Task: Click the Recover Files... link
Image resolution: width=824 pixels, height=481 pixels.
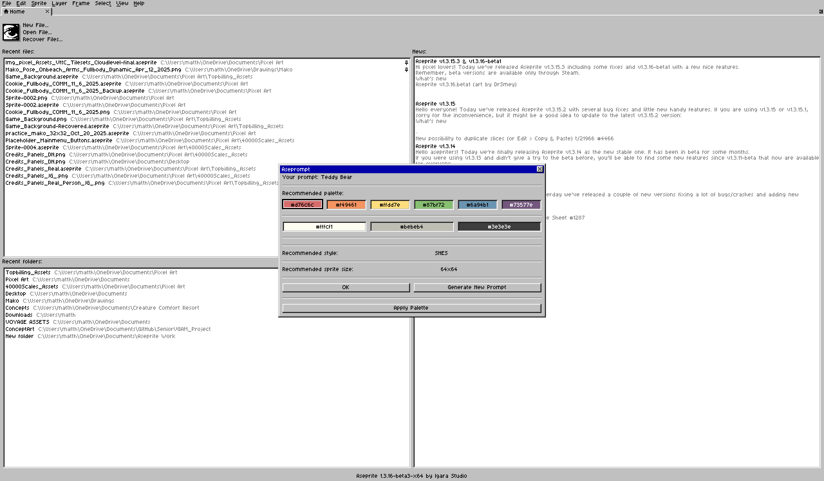Action: tap(42, 39)
